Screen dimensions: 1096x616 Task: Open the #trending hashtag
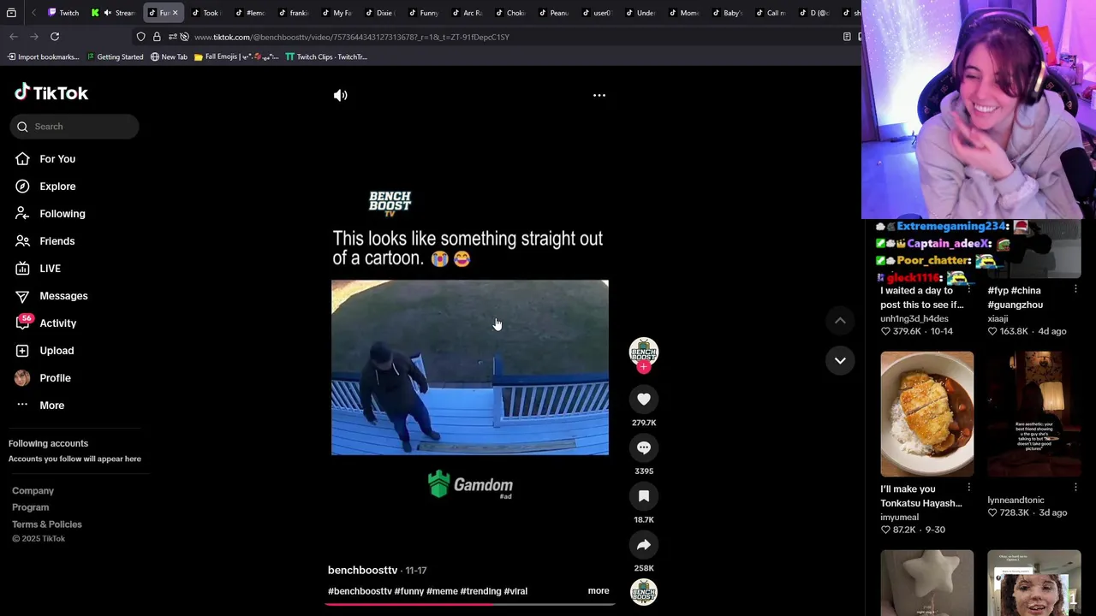pyautogui.click(x=480, y=591)
